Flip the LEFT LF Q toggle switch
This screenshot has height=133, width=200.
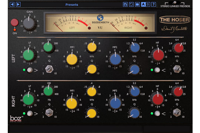(49, 69)
